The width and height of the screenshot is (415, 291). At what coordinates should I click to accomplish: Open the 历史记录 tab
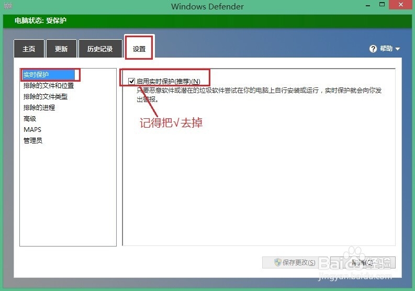[x=100, y=49]
